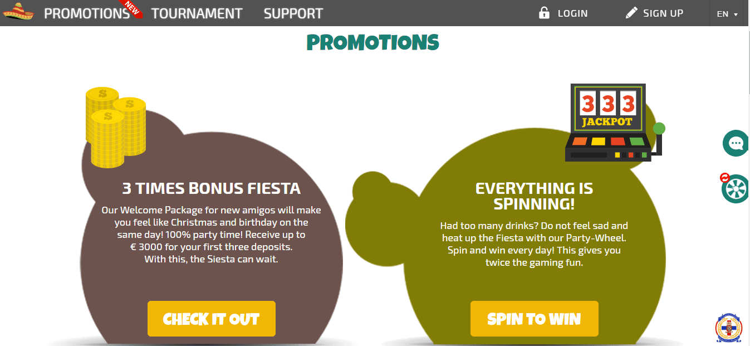Click the certification seal badge
750x346 pixels.
pyautogui.click(x=728, y=328)
